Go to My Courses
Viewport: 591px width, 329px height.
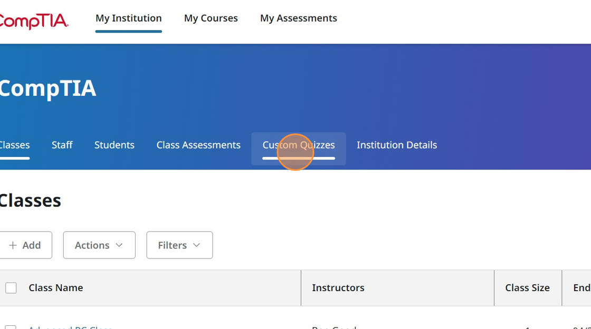click(211, 18)
